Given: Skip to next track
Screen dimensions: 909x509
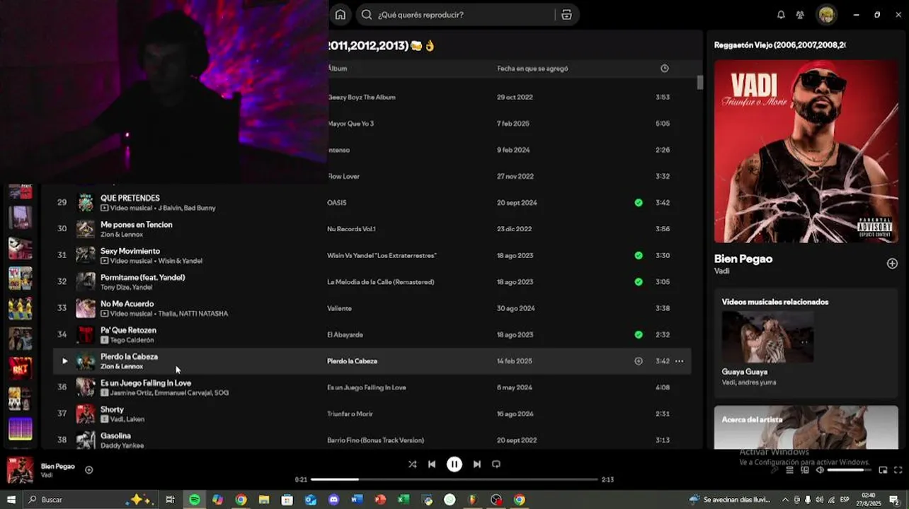Looking at the screenshot, I should click(x=477, y=464).
